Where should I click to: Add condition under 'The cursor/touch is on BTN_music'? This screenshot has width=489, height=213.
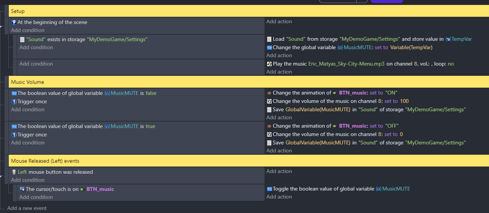(x=36, y=197)
